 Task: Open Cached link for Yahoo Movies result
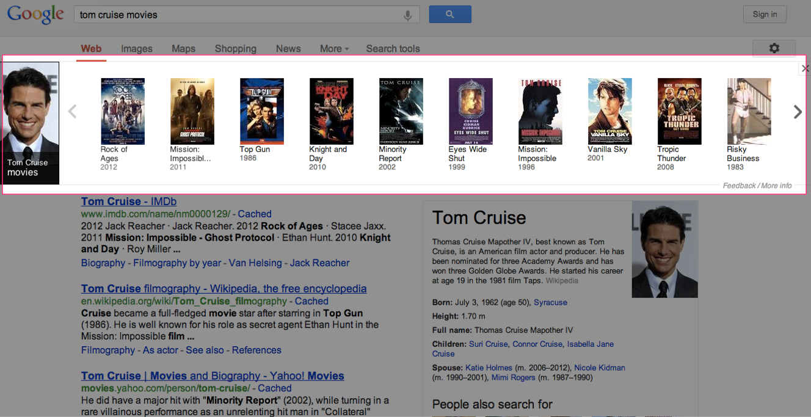pyautogui.click(x=275, y=388)
